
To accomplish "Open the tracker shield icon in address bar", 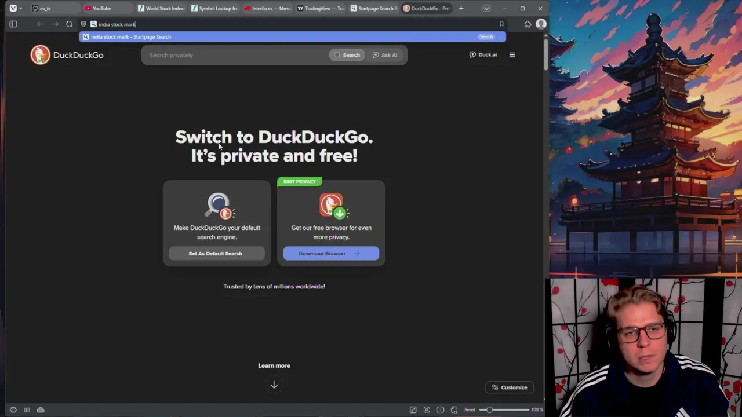I will pyautogui.click(x=83, y=24).
